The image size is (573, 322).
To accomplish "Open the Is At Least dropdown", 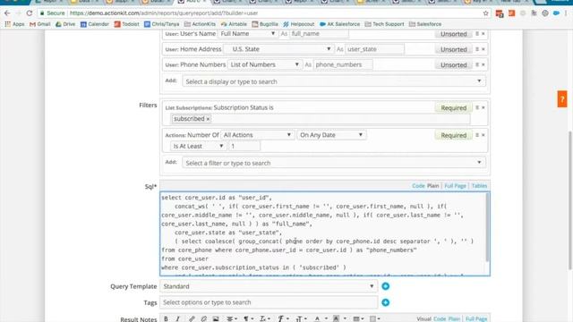I will [199, 146].
